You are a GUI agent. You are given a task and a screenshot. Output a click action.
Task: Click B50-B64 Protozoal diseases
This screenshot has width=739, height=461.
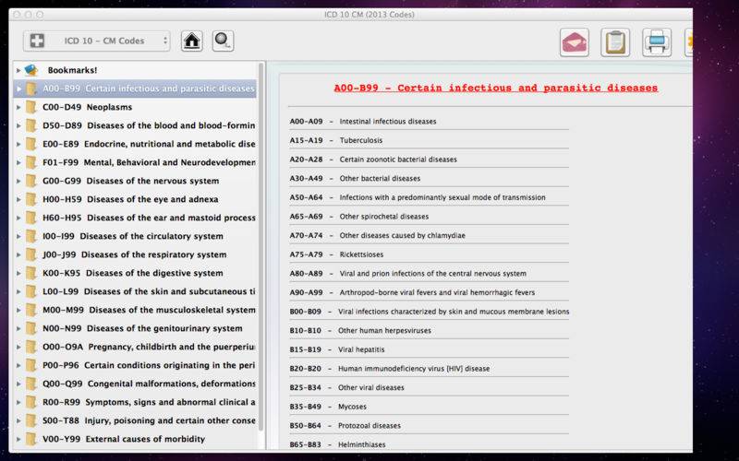(345, 426)
